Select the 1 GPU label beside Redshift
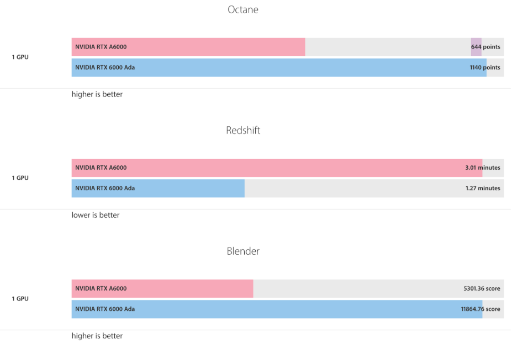517x344 pixels. point(20,178)
